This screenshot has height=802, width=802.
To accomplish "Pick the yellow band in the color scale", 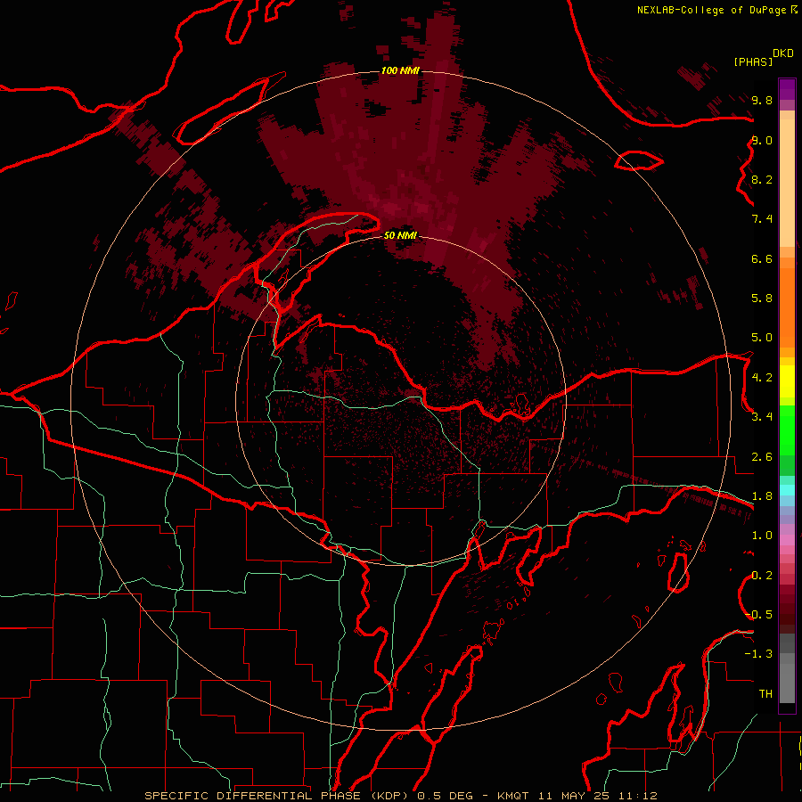I will coord(787,381).
